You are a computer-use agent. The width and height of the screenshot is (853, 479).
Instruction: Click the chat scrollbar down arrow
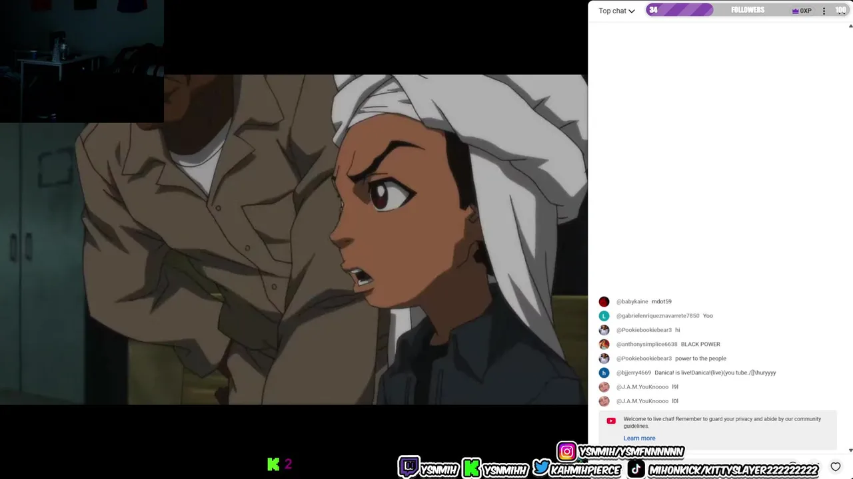(x=850, y=450)
